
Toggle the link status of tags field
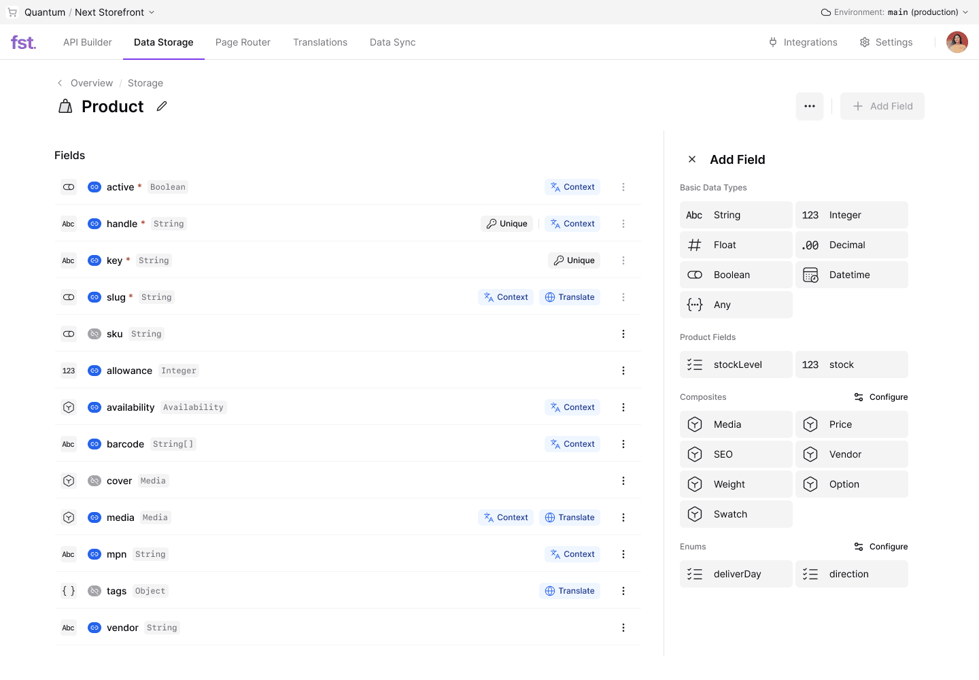[95, 591]
